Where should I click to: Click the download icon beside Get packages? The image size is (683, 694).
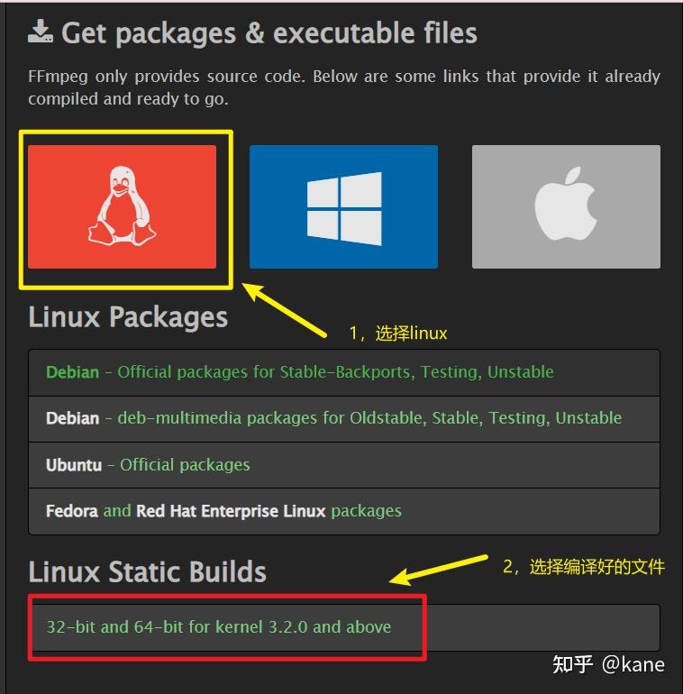click(x=41, y=32)
